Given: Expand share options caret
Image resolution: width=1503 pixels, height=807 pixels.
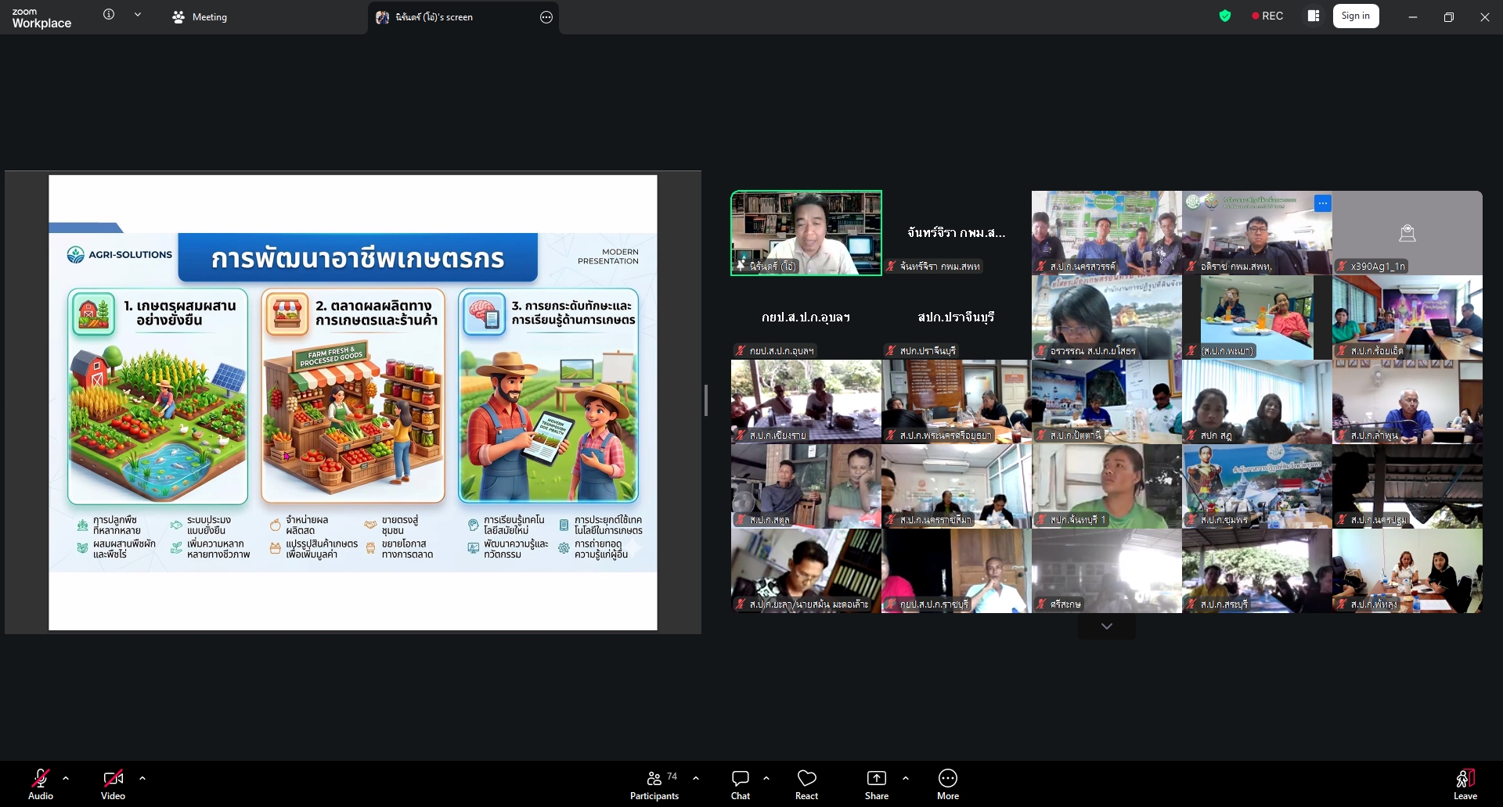Looking at the screenshot, I should tap(906, 778).
